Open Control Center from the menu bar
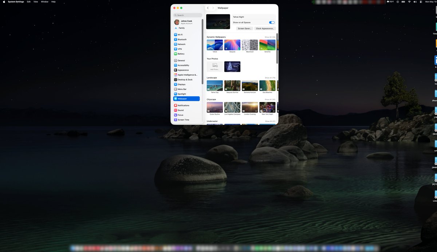Viewport: 437px width, 252px height. [421, 2]
